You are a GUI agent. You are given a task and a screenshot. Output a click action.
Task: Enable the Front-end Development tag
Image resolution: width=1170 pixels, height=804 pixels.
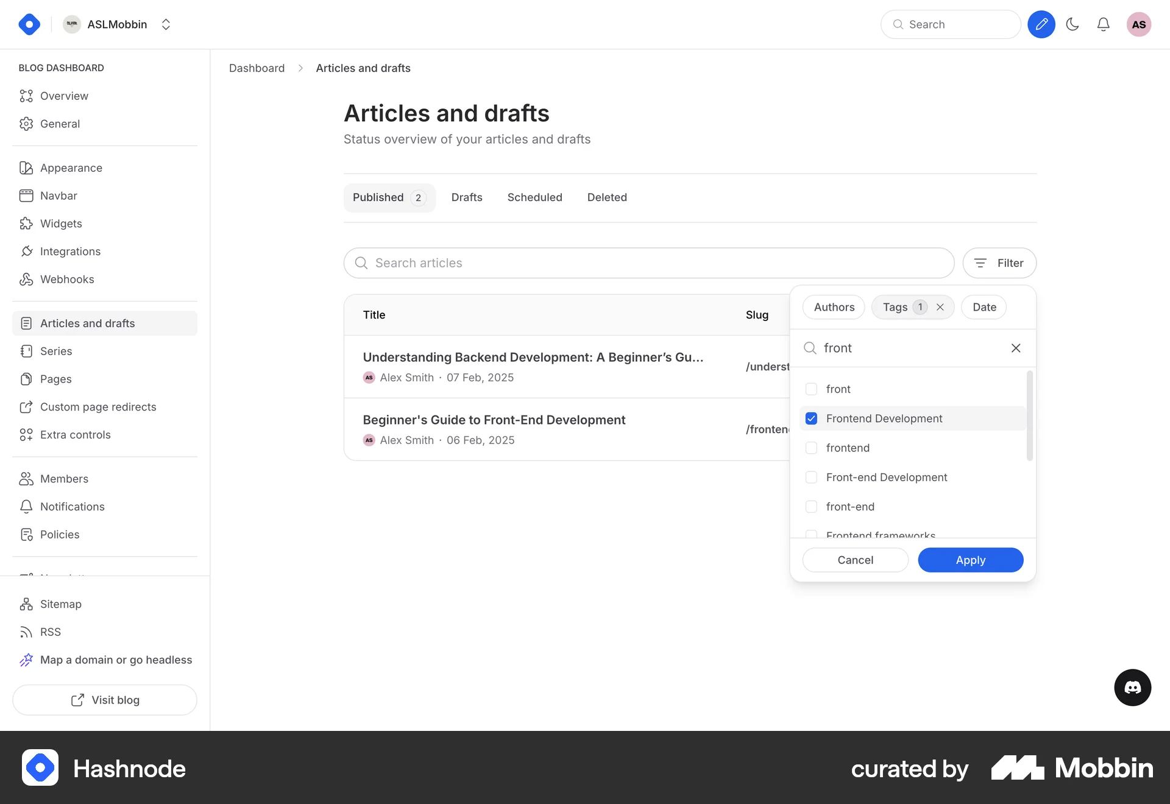click(811, 477)
